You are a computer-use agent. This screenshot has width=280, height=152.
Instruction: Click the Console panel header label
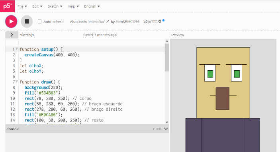pyautogui.click(x=13, y=129)
